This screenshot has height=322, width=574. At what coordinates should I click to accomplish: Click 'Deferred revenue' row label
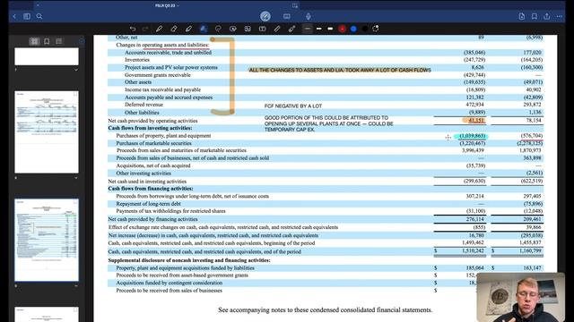(x=143, y=105)
